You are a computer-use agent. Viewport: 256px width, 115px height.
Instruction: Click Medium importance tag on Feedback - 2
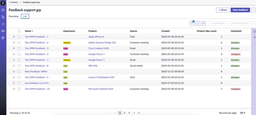(67, 43)
